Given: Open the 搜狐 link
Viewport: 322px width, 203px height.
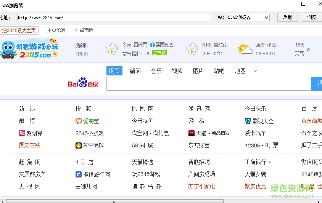Looking at the screenshot, I should click(84, 109).
